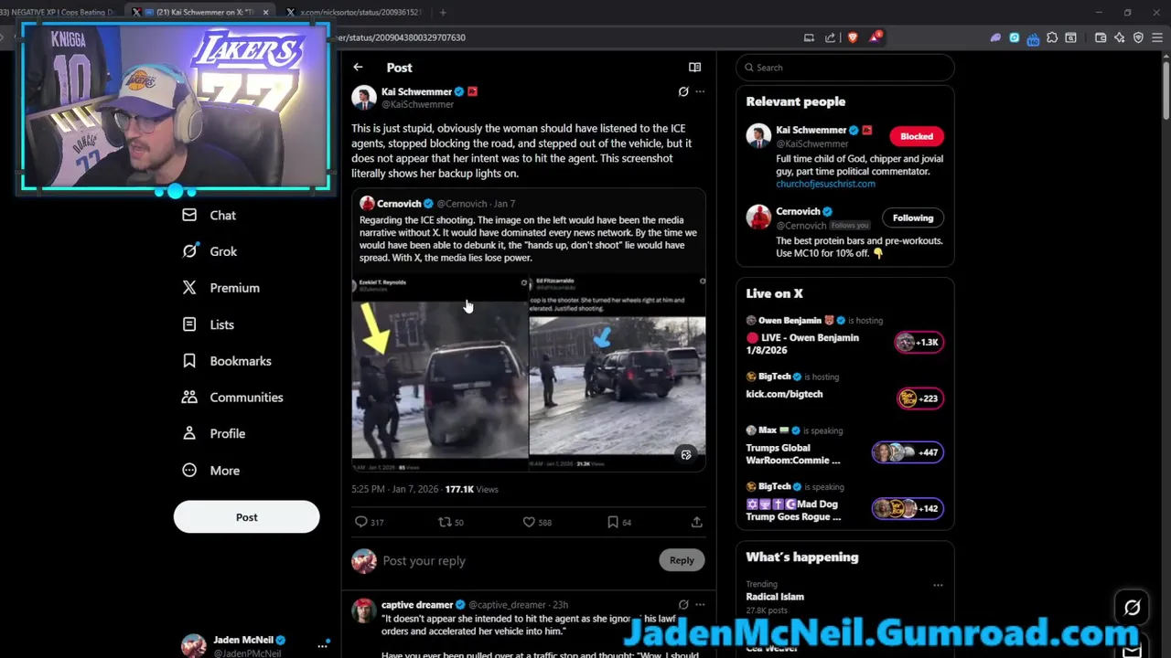Image resolution: width=1171 pixels, height=658 pixels.
Task: Open more options for Radical Islam trend
Action: tap(938, 585)
